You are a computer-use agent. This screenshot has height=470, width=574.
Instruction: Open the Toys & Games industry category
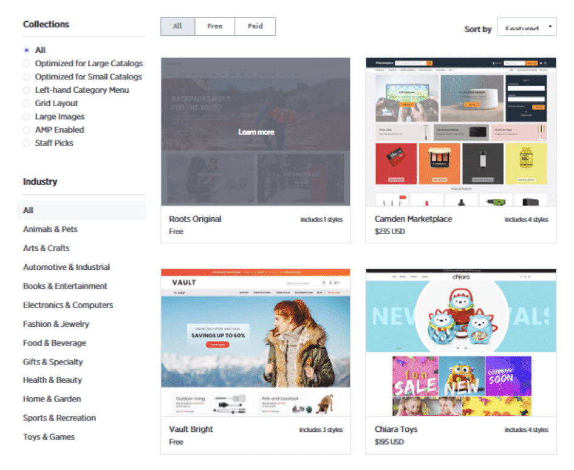tap(49, 437)
